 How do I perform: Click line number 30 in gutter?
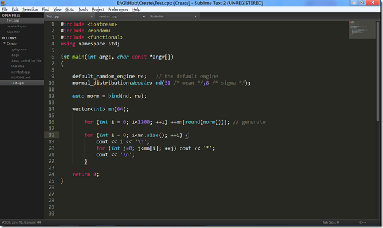(51, 214)
